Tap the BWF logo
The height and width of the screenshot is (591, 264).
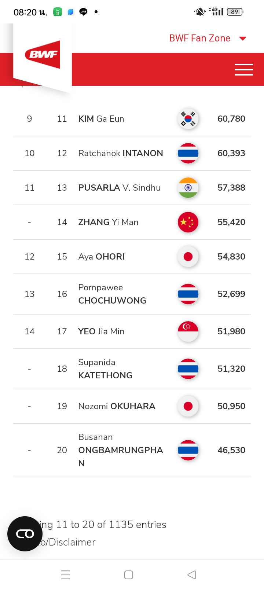click(x=43, y=55)
